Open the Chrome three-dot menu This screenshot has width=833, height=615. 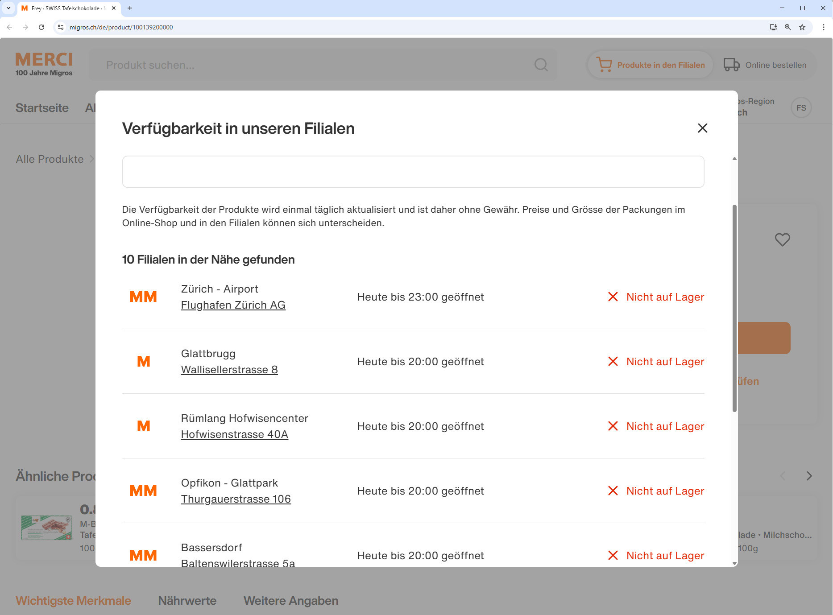pyautogui.click(x=823, y=27)
